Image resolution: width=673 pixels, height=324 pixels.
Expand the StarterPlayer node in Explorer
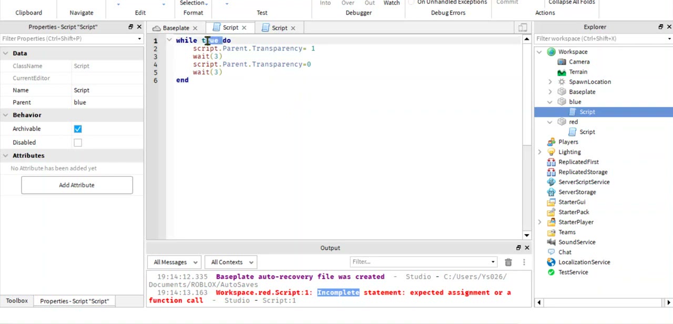539,222
